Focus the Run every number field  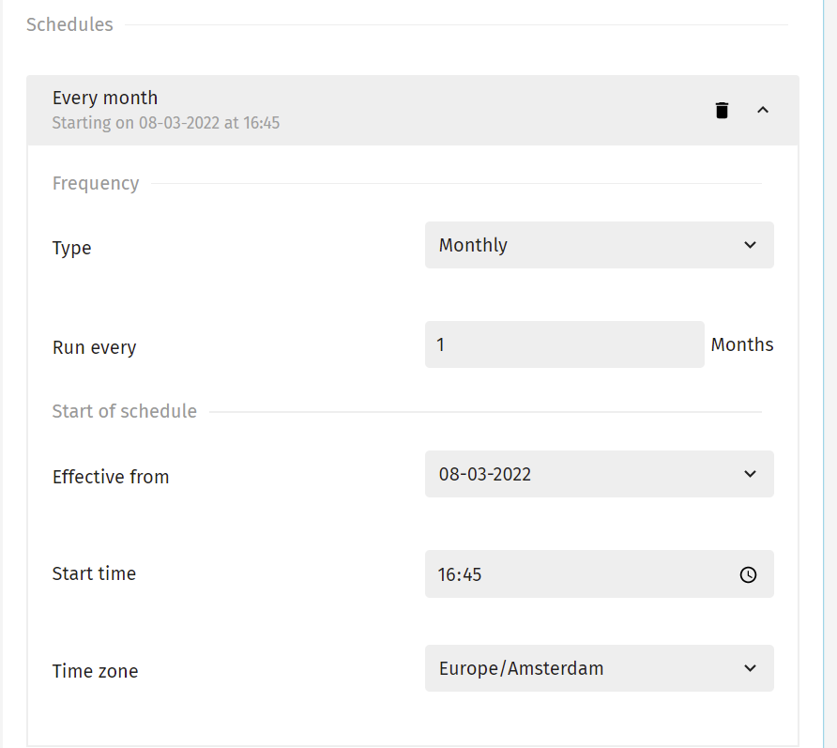(x=564, y=344)
